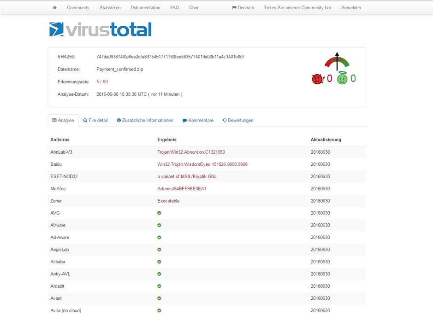Click the Antiy-AVL antivirus name

point(60,274)
